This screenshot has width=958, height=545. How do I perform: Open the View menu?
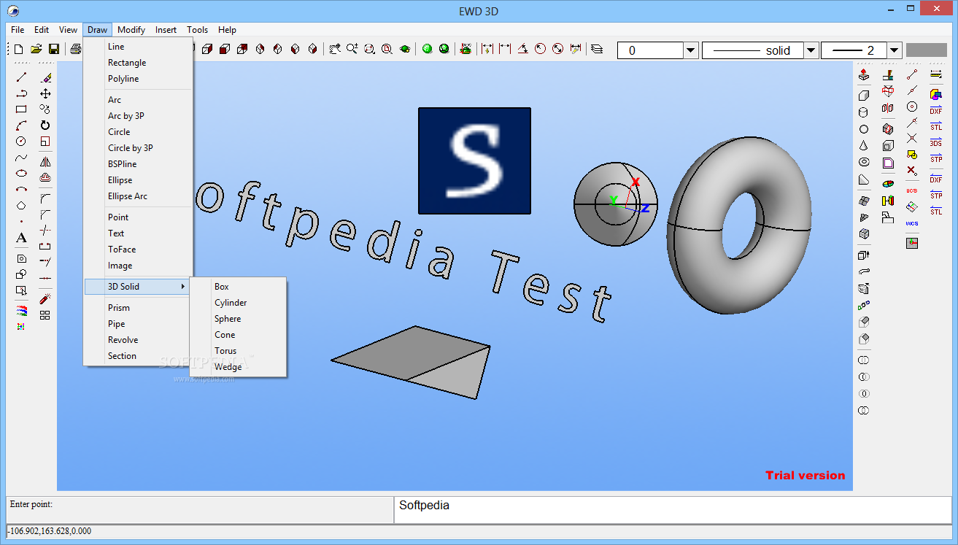68,30
